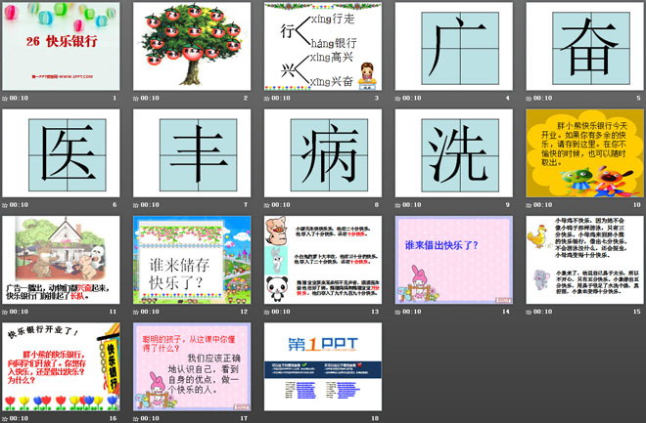Click the transition star icon under slide 13
The width and height of the screenshot is (646, 423).
[x=268, y=312]
